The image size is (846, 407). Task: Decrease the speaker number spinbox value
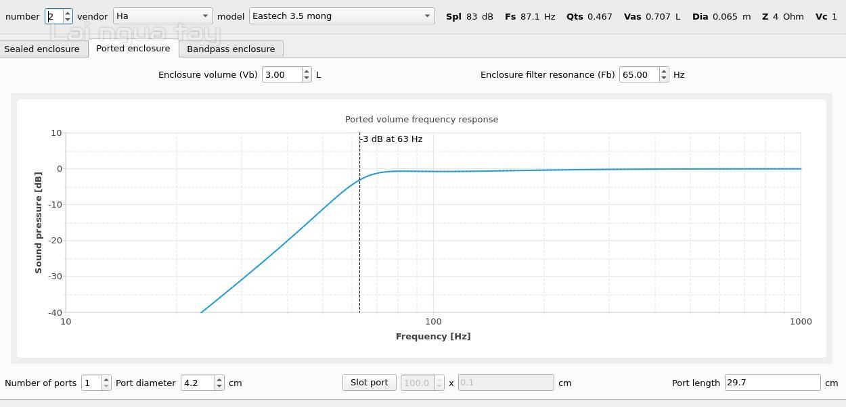point(67,20)
